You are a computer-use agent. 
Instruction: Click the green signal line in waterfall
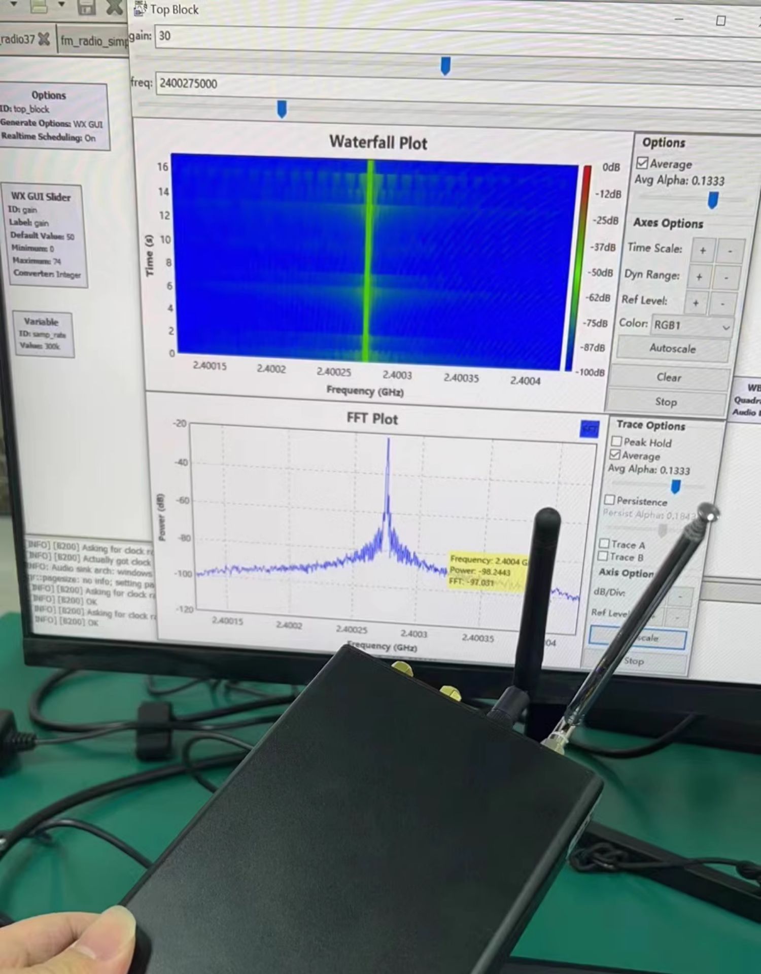tap(368, 261)
